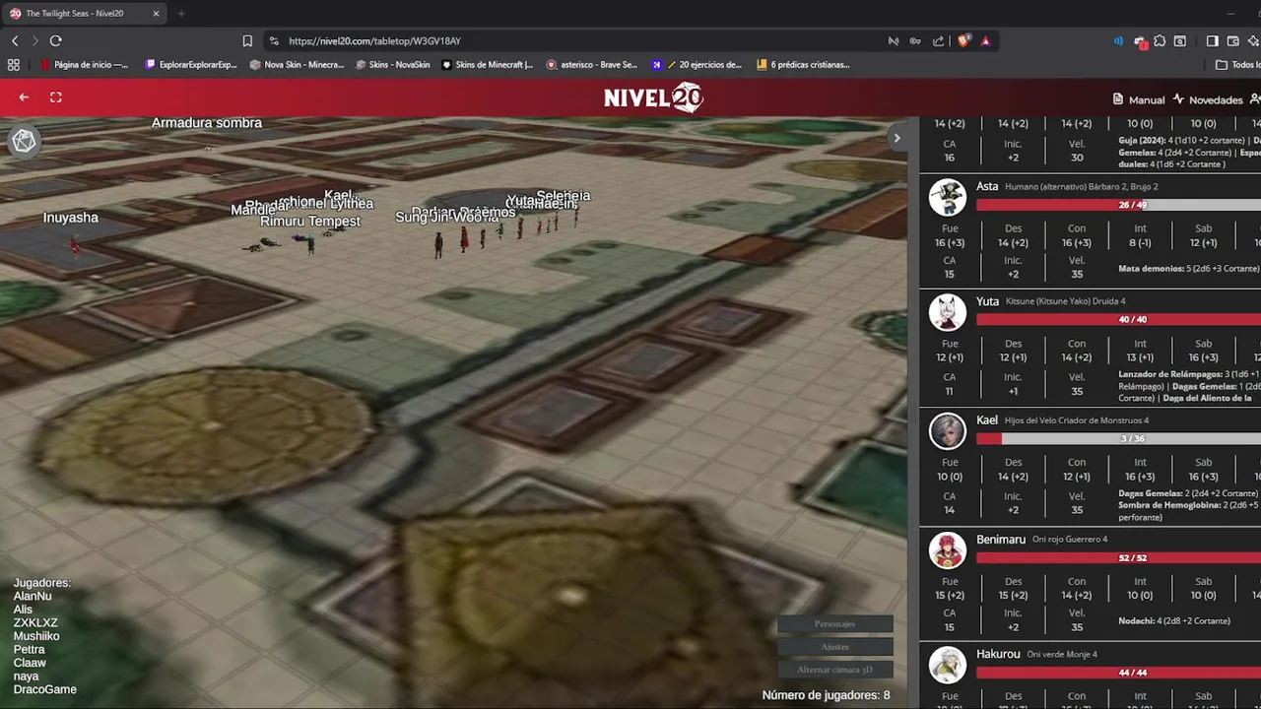This screenshot has height=709, width=1261.
Task: Click the Armadura sombra label
Action: click(207, 123)
